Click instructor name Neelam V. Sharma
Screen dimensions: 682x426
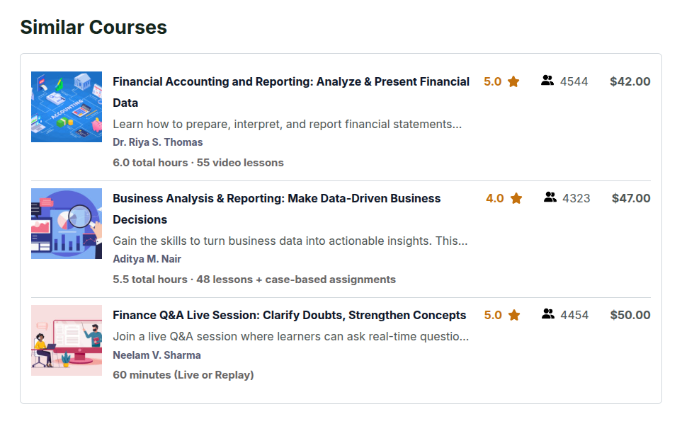(157, 355)
